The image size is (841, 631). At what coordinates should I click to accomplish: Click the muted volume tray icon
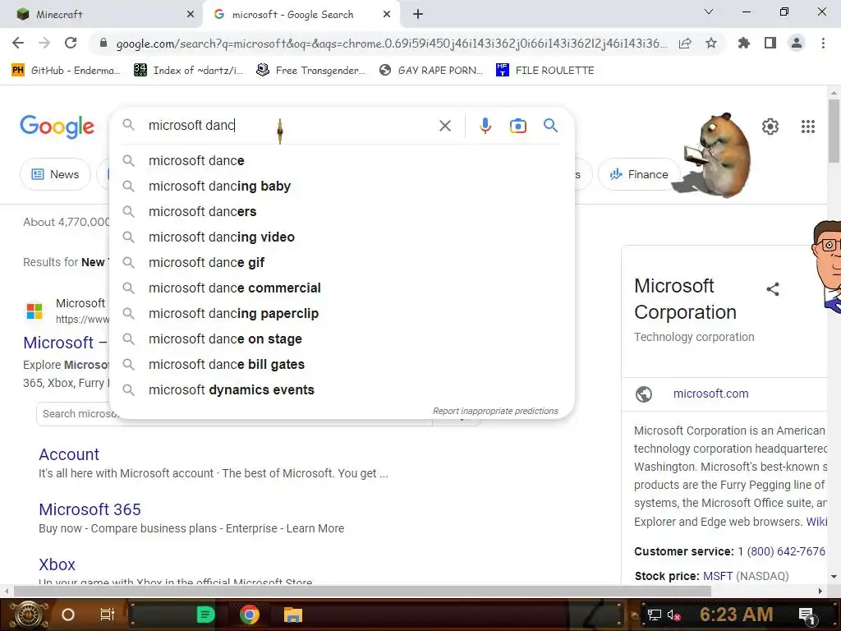pyautogui.click(x=673, y=615)
